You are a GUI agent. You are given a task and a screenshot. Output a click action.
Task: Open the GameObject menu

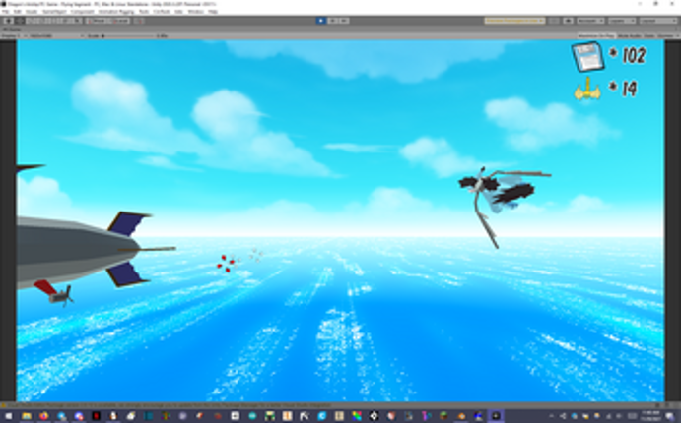click(x=54, y=11)
